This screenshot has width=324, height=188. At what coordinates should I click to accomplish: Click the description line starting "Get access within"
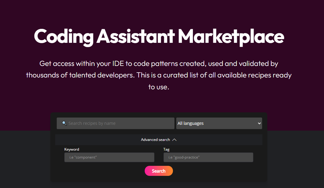(159, 64)
